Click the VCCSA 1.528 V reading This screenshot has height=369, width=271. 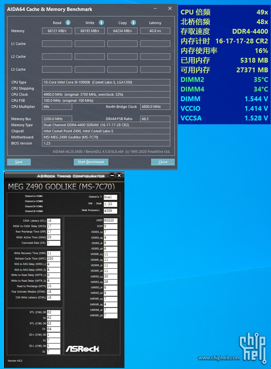pyautogui.click(x=257, y=118)
